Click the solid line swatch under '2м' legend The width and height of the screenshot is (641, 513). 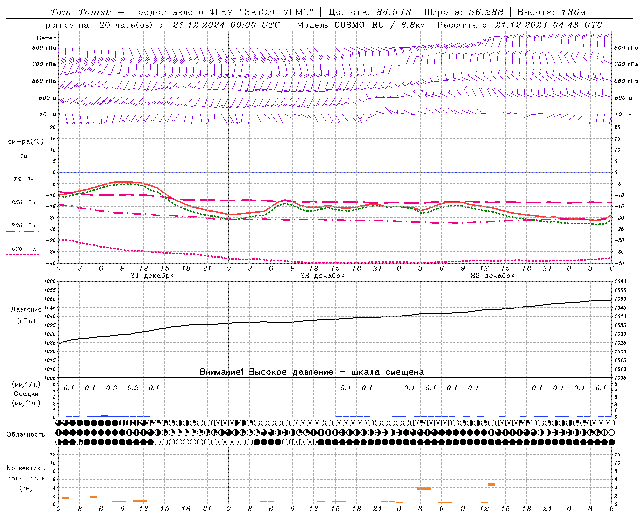point(23,162)
